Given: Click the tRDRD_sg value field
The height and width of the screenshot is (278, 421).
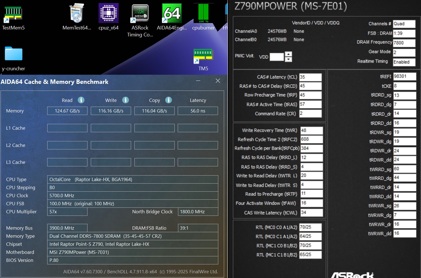Looking at the screenshot, I should 405,95.
